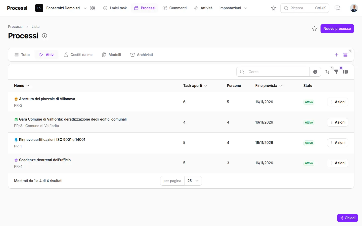Click the Chiedi assistant button
Image resolution: width=362 pixels, height=226 pixels.
347,218
